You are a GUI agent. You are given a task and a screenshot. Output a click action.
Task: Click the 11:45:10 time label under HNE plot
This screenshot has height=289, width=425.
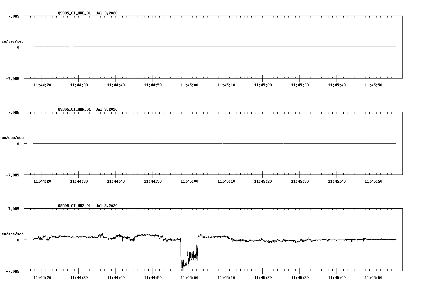226,85
